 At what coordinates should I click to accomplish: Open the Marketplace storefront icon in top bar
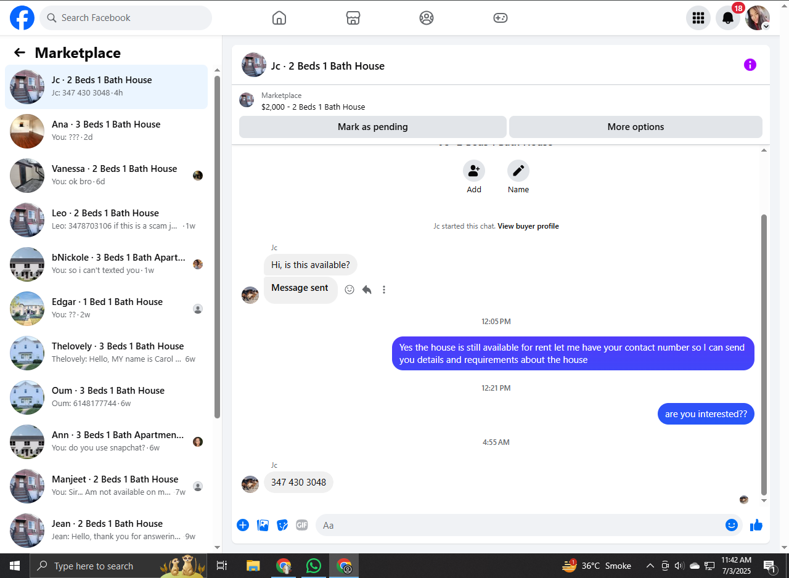pyautogui.click(x=353, y=18)
